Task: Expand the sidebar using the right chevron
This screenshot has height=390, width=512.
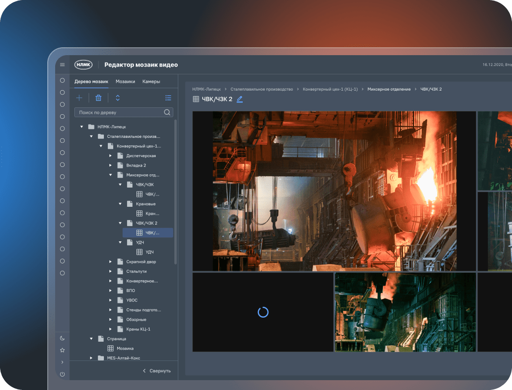Action: pos(62,362)
